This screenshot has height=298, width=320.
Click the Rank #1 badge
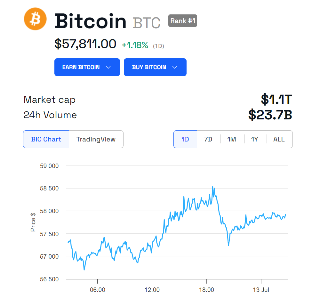tap(183, 20)
